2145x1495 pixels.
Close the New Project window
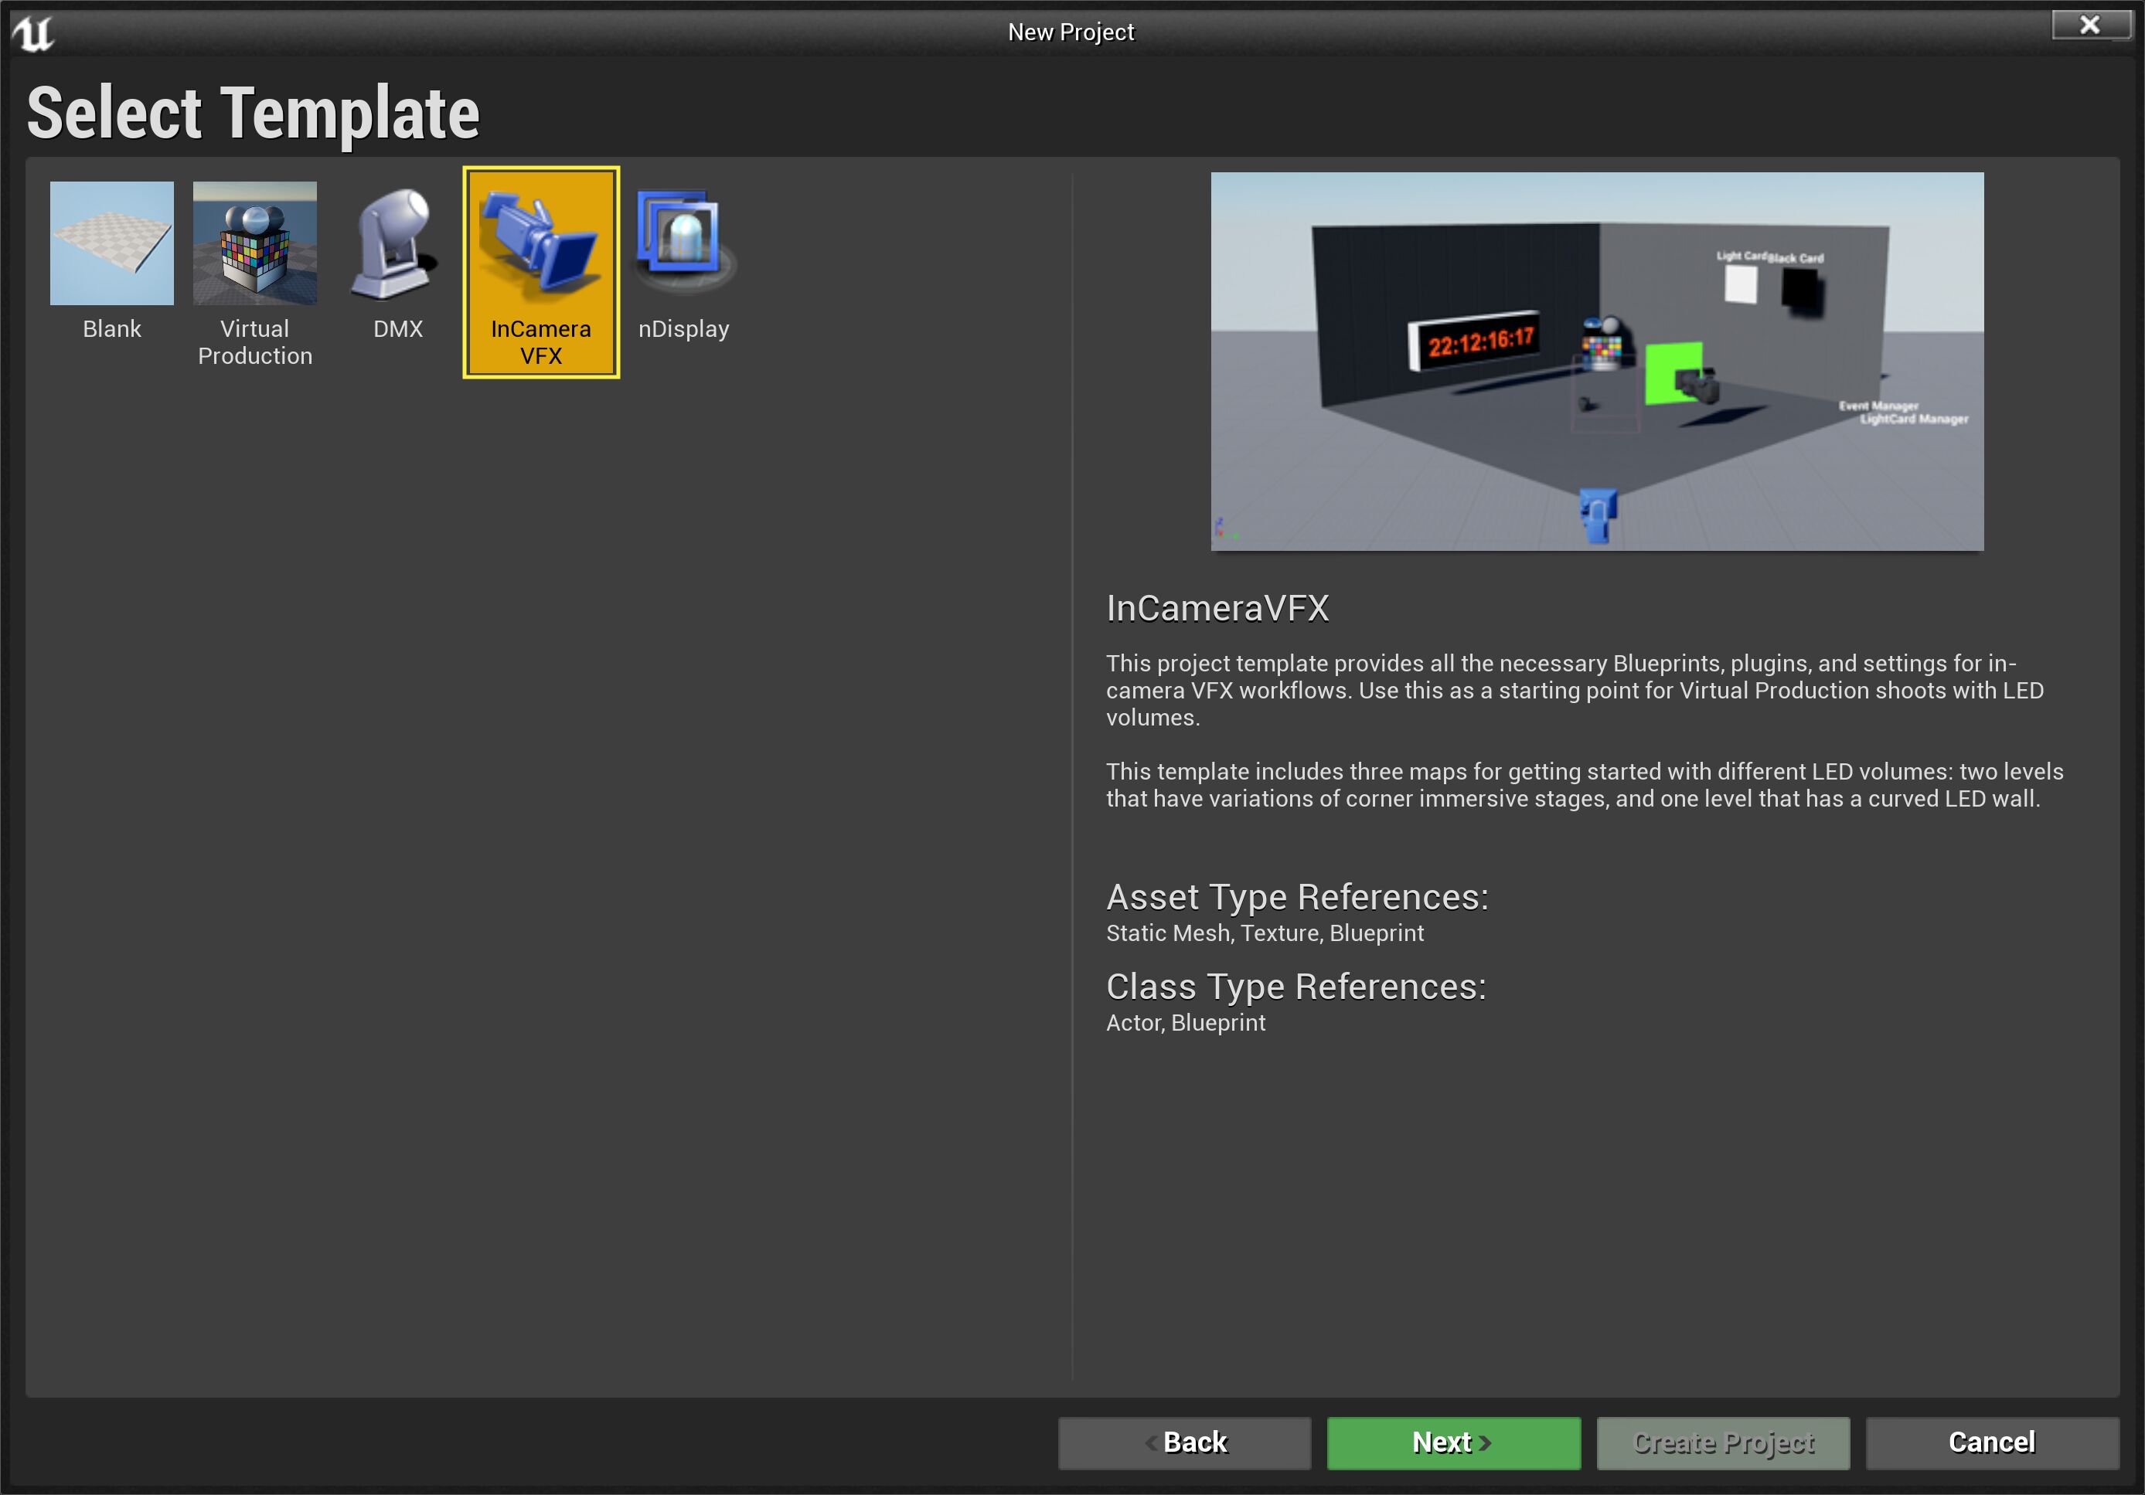2089,25
